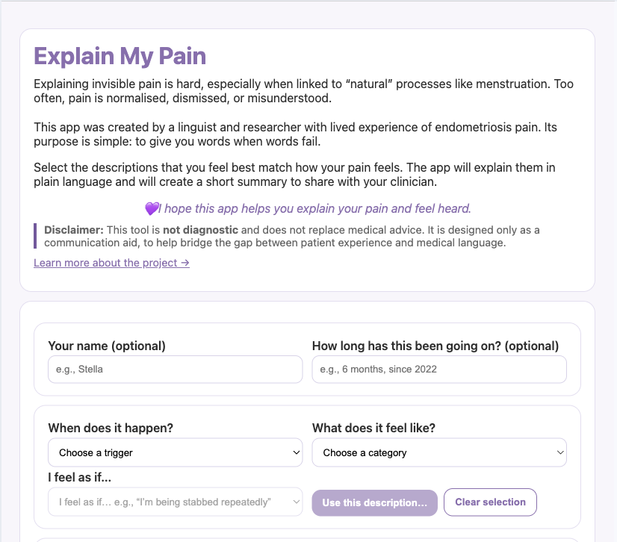Image resolution: width=617 pixels, height=542 pixels.
Task: Click the Disclaimer note text
Action: [x=291, y=236]
